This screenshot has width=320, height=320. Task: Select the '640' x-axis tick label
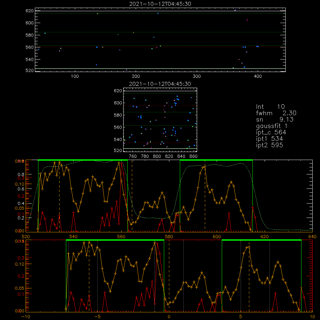[x=312, y=237]
